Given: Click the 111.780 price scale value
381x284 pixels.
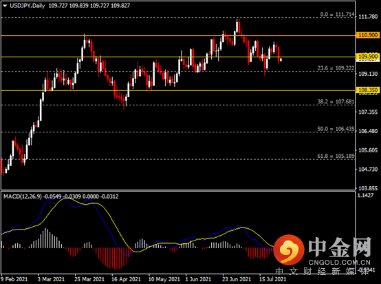Looking at the screenshot, I should tap(368, 17).
